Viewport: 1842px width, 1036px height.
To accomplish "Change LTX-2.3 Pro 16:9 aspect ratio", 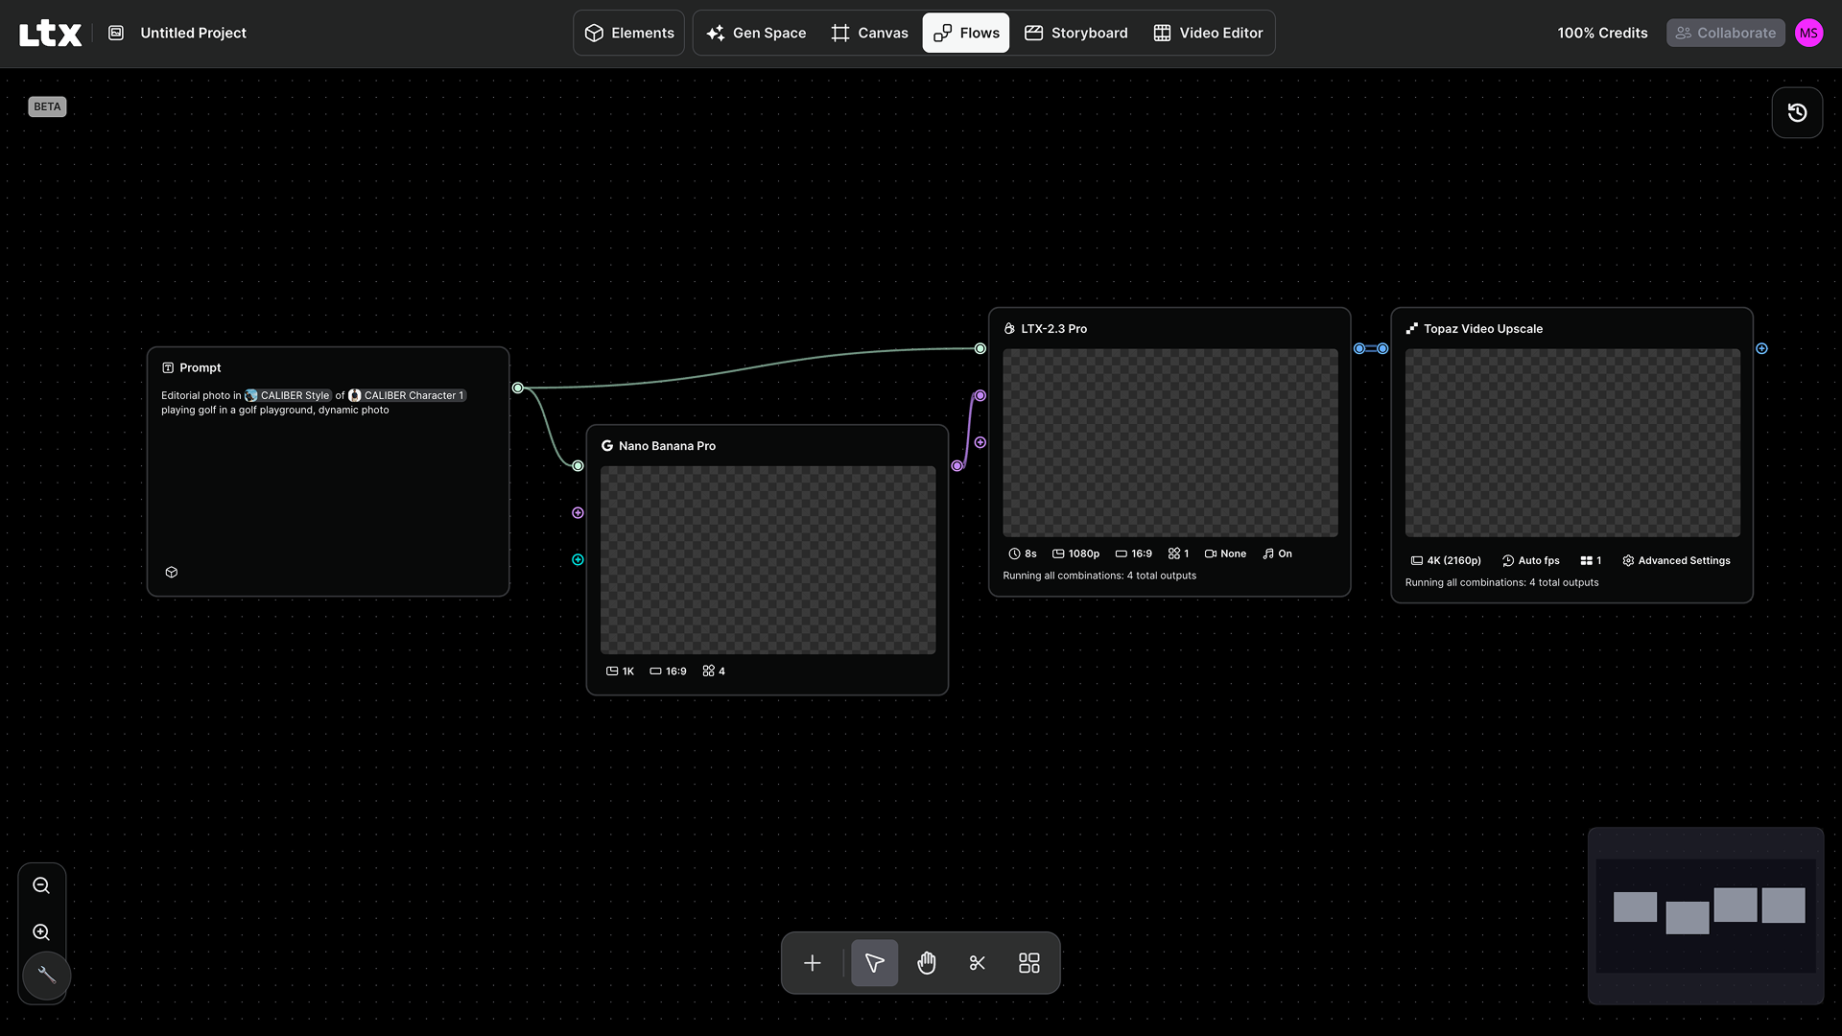I will pos(1133,553).
